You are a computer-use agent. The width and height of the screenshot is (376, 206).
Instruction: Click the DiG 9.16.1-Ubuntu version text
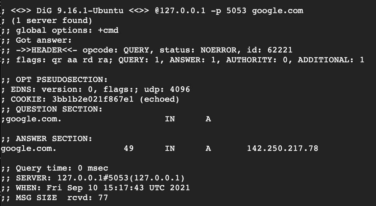[80, 11]
